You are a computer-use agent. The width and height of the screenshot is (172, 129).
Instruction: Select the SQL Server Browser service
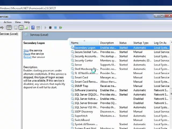[x=120, y=103]
